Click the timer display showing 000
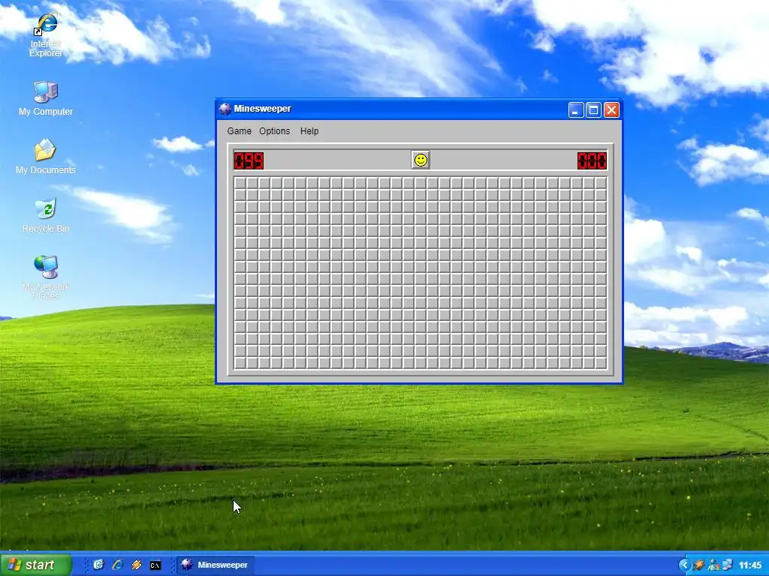This screenshot has height=576, width=769. click(592, 160)
